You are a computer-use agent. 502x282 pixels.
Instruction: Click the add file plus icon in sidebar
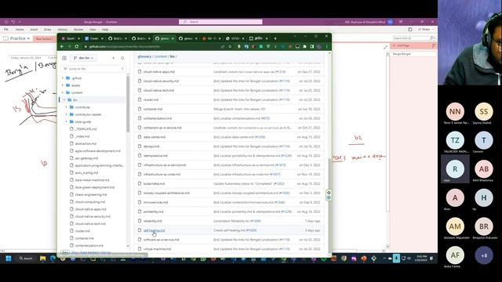[x=113, y=58]
